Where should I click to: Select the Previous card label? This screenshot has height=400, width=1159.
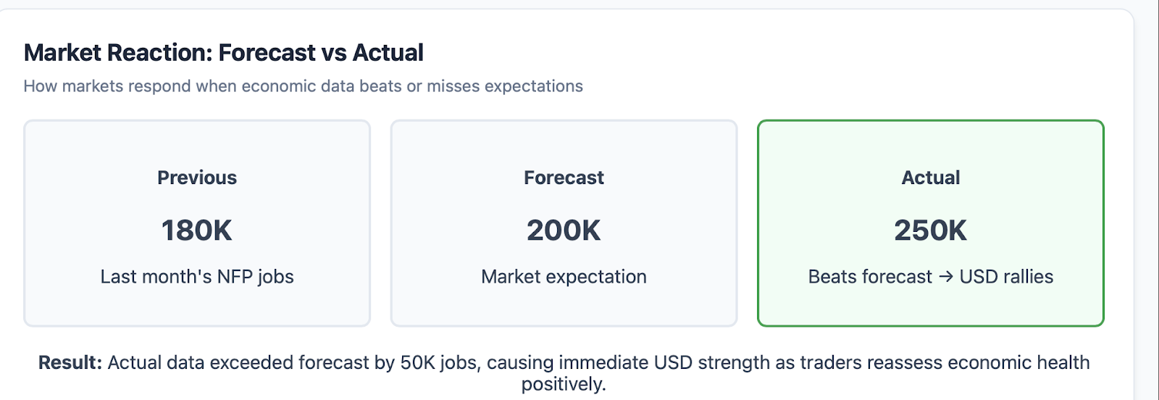[x=197, y=178]
